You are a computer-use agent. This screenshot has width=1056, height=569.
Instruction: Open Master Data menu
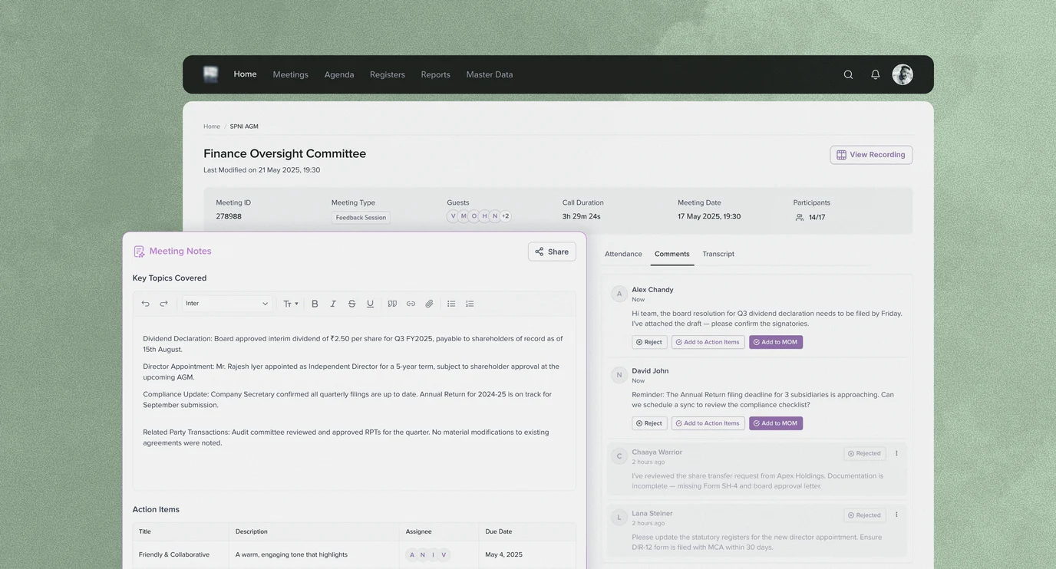tap(490, 74)
